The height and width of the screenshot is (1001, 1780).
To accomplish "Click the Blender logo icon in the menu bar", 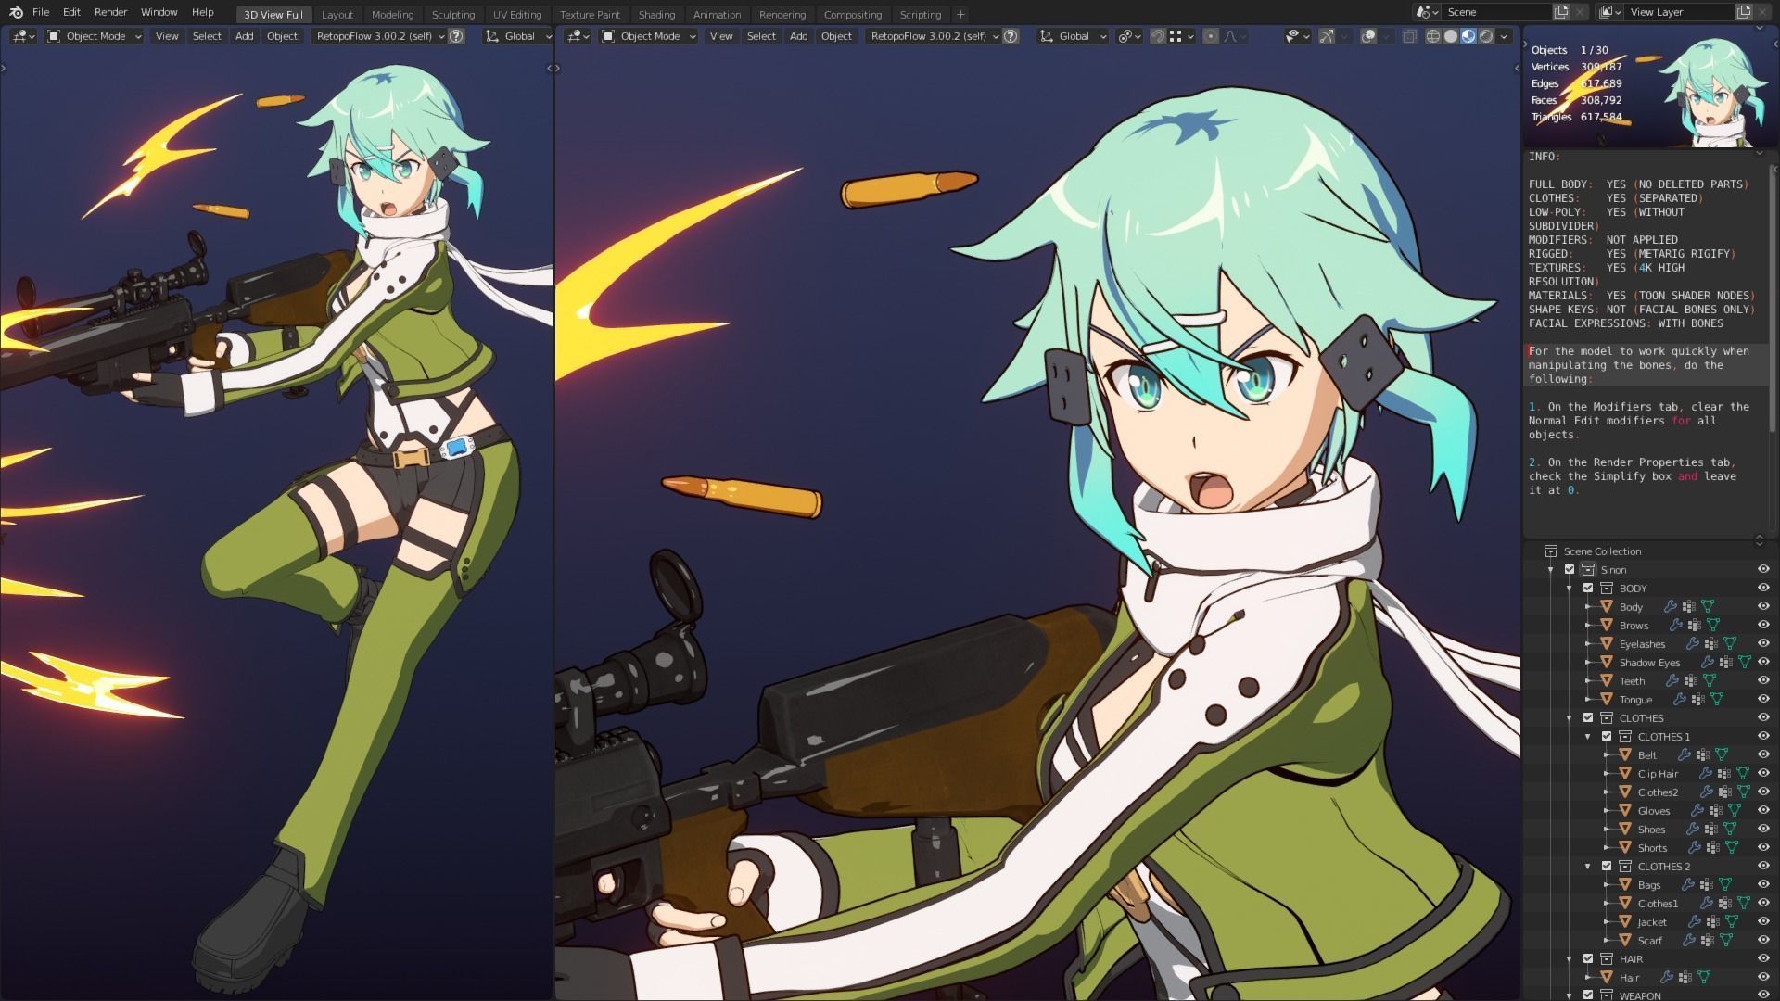I will (16, 12).
